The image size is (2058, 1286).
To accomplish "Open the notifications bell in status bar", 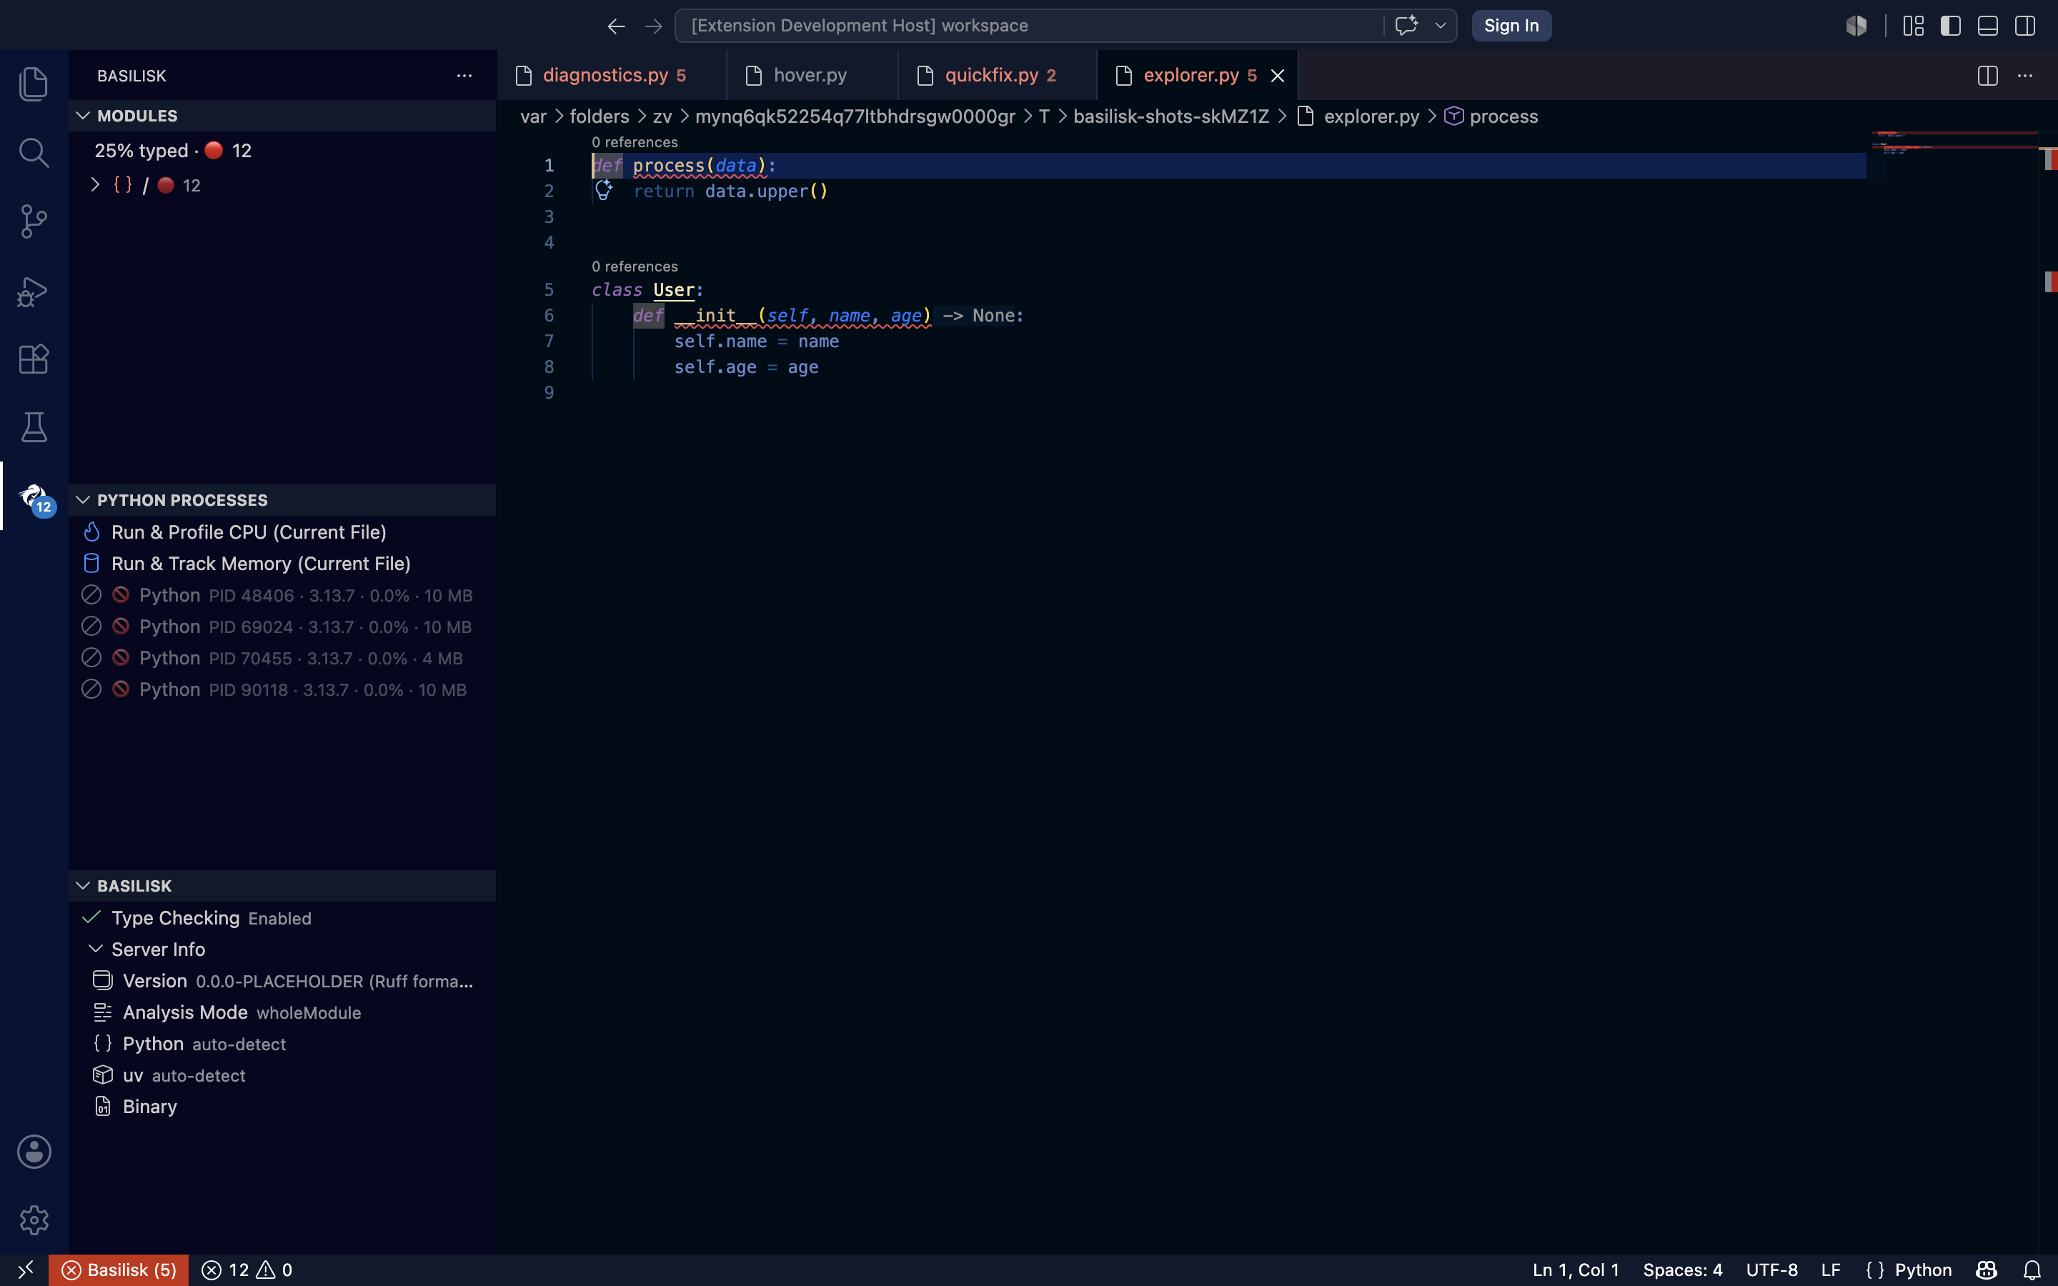I will [2032, 1270].
